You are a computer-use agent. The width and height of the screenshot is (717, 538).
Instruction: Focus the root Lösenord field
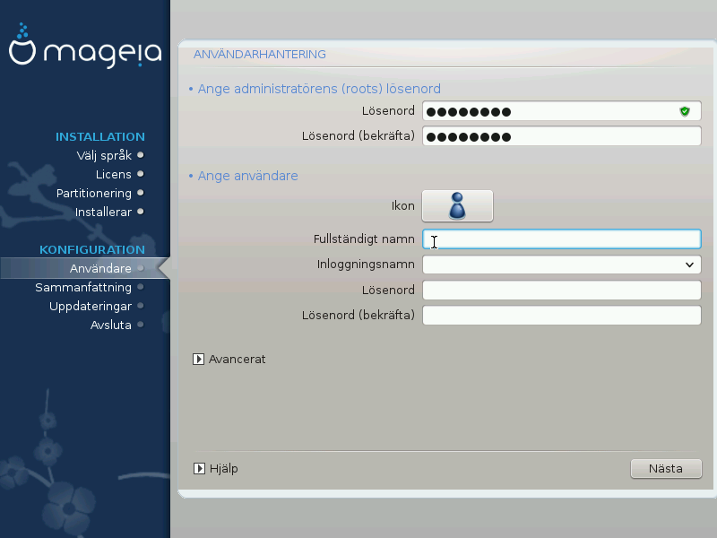pos(562,111)
